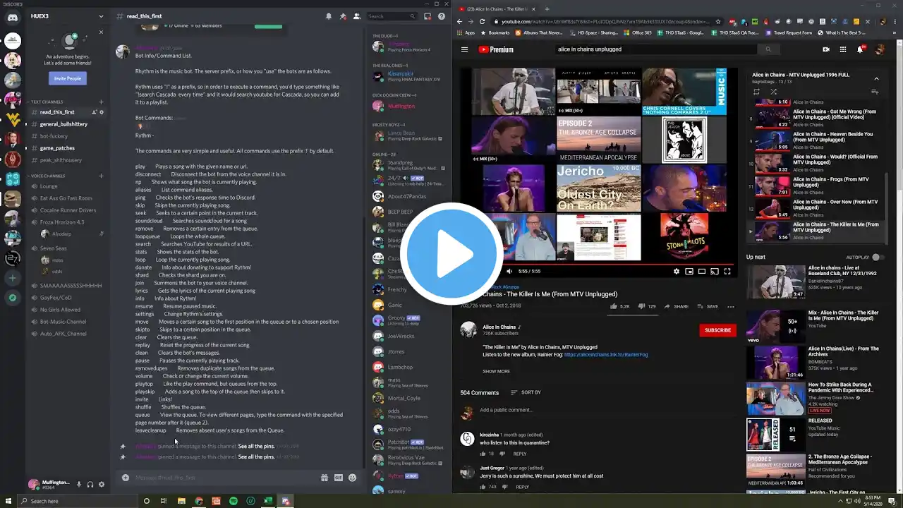Dismiss the invite friends banner

coord(101,32)
